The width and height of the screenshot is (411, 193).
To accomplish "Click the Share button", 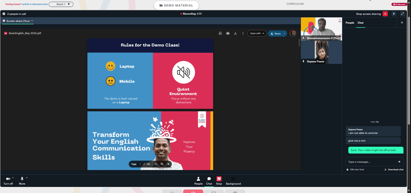I will [275, 34].
